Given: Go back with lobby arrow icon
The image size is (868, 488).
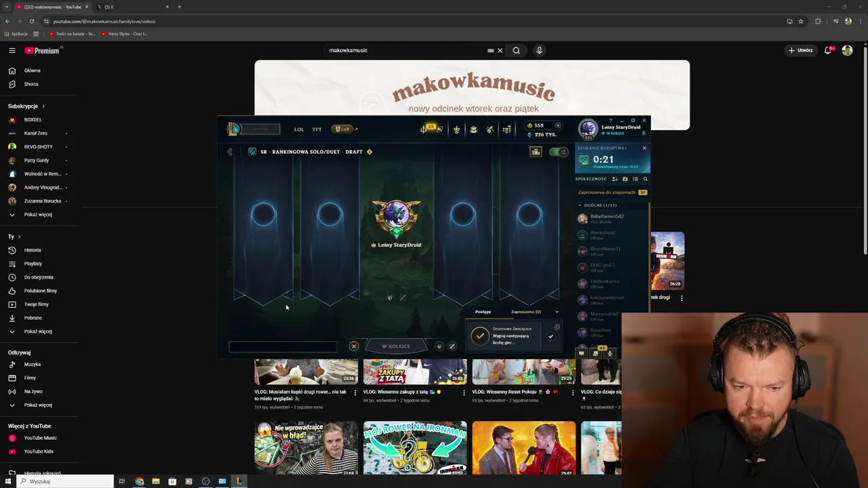Looking at the screenshot, I should click(230, 152).
